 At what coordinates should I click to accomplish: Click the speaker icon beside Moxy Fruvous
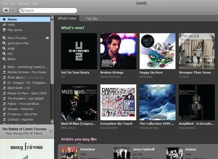coord(47,38)
